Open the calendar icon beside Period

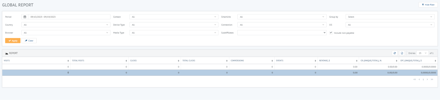[x=25, y=17]
